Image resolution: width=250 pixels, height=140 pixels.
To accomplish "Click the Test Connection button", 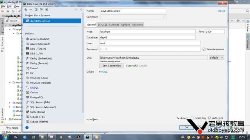I will click(111, 66).
